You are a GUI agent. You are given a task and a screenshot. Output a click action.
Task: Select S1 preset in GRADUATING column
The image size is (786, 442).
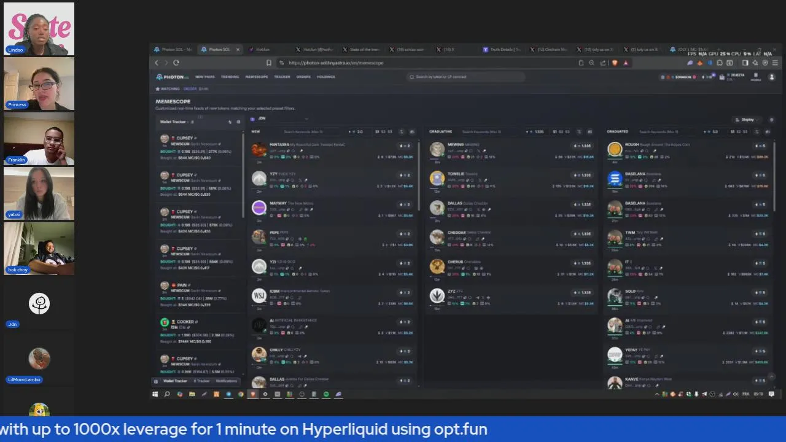click(554, 131)
